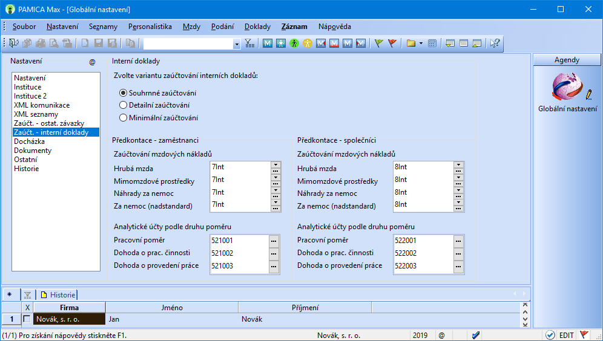Open print preview magnifier icon
This screenshot has height=341, width=603.
pos(54,44)
